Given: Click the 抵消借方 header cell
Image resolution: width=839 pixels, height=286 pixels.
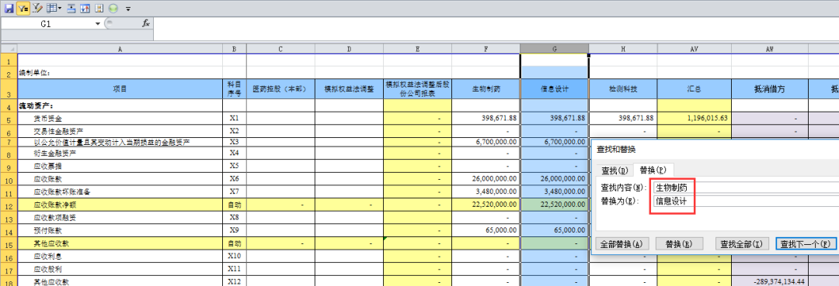Looking at the screenshot, I should click(x=769, y=89).
